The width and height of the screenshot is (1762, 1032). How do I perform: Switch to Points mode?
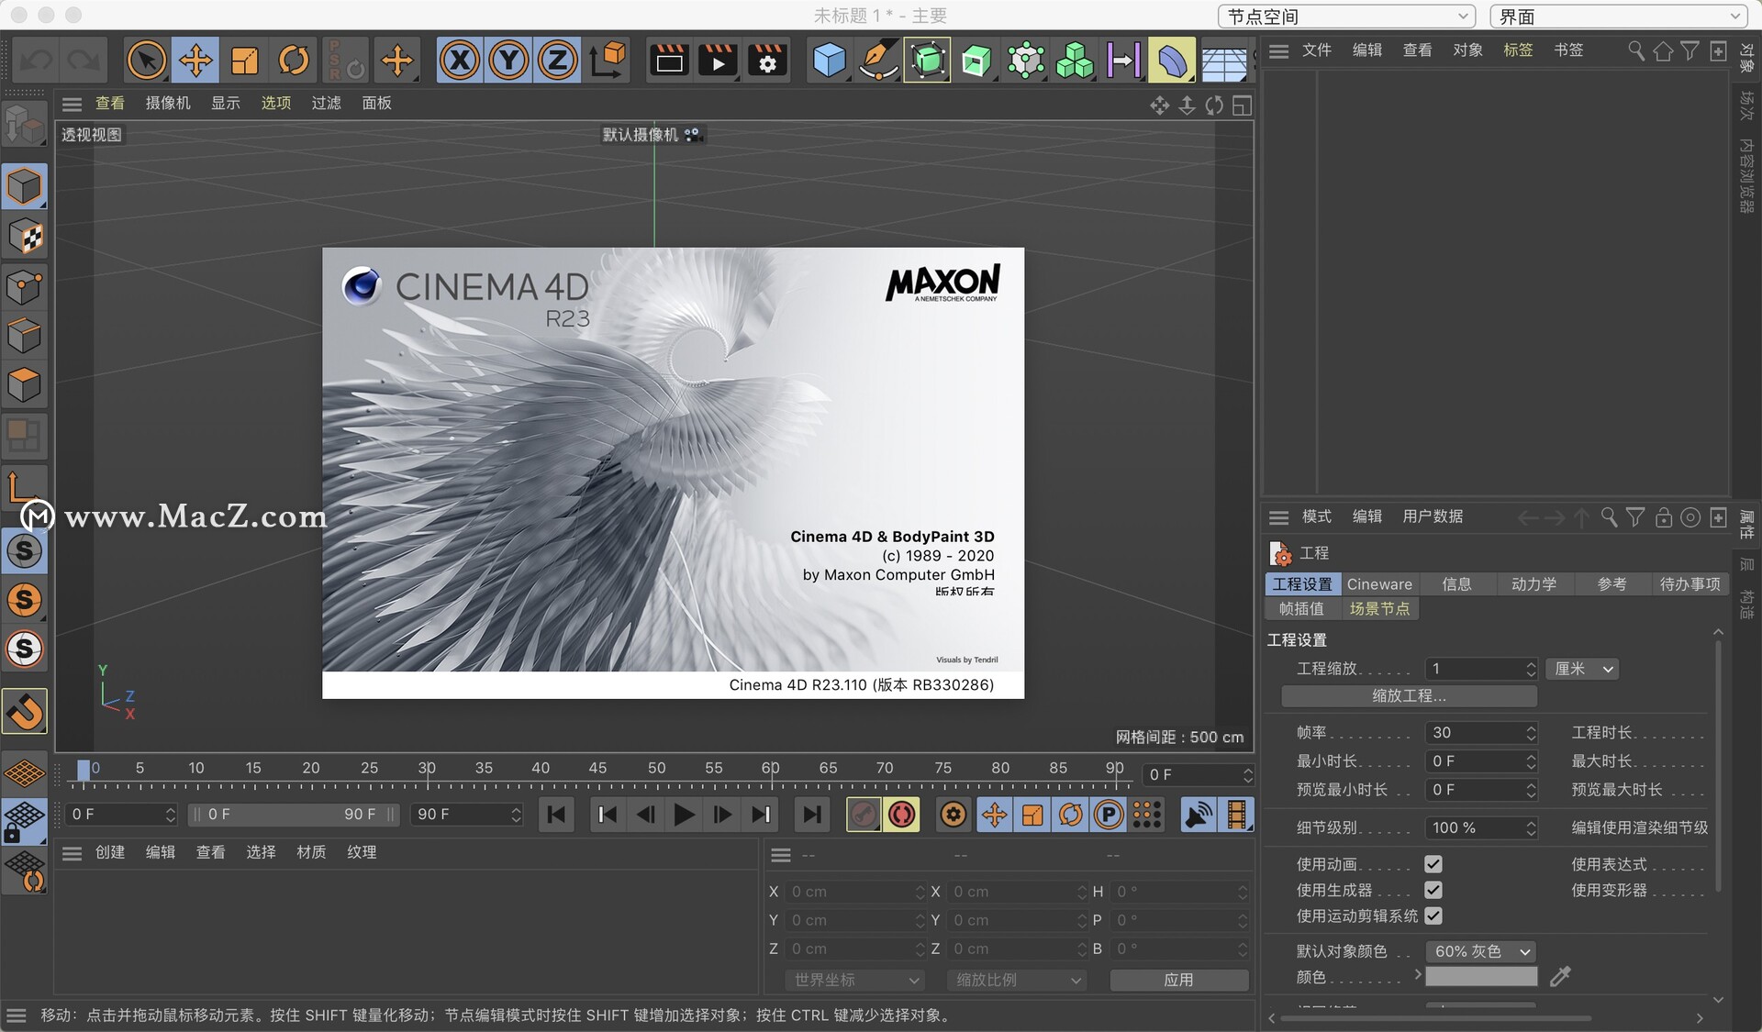tap(24, 287)
